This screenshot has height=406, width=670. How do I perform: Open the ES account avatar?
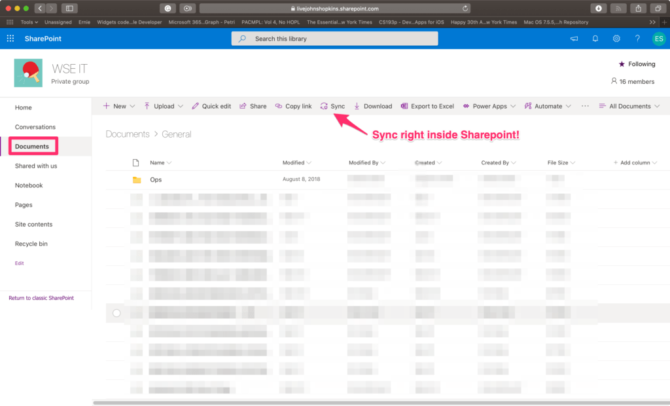659,39
